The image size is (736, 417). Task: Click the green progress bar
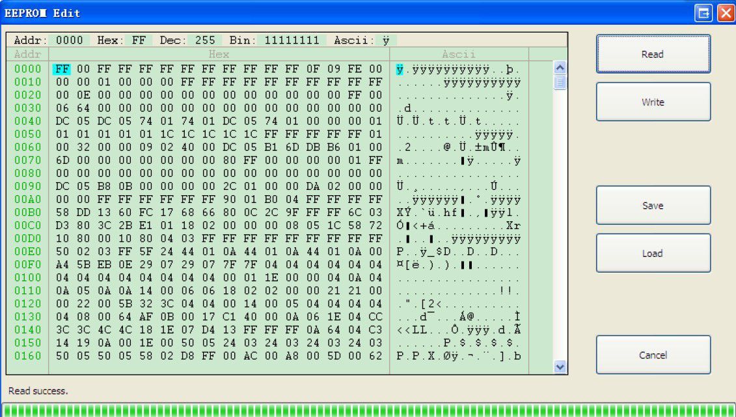pos(368,409)
